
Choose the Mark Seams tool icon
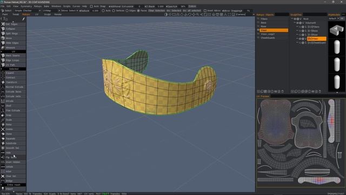coord(3,55)
